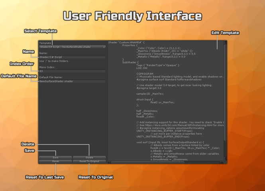
Task: Click the 'fixed4 _Color;' declaration line
Action: point(145,117)
